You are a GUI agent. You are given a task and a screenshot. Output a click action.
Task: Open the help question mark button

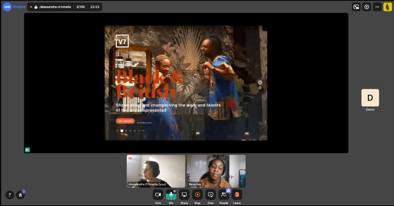point(10,195)
